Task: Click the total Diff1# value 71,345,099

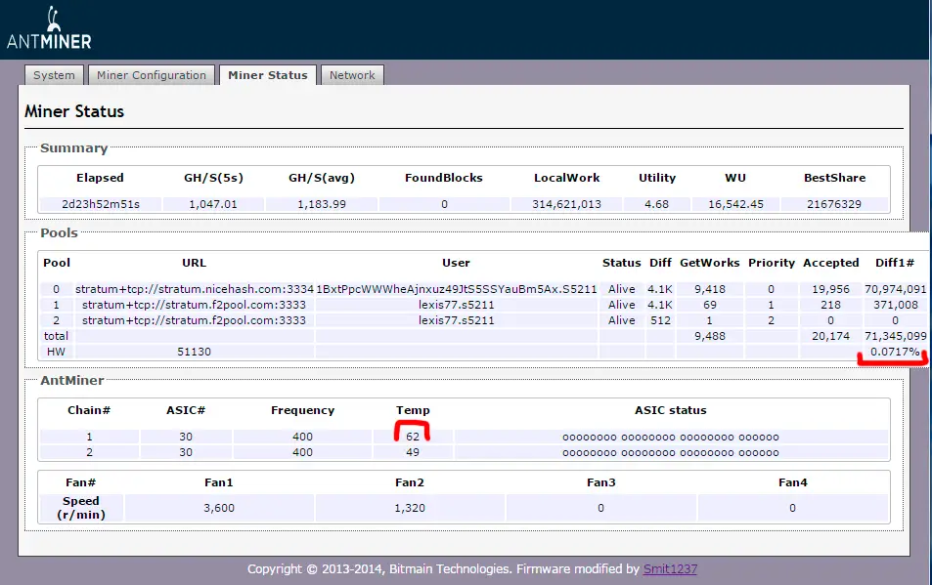Action: [895, 336]
